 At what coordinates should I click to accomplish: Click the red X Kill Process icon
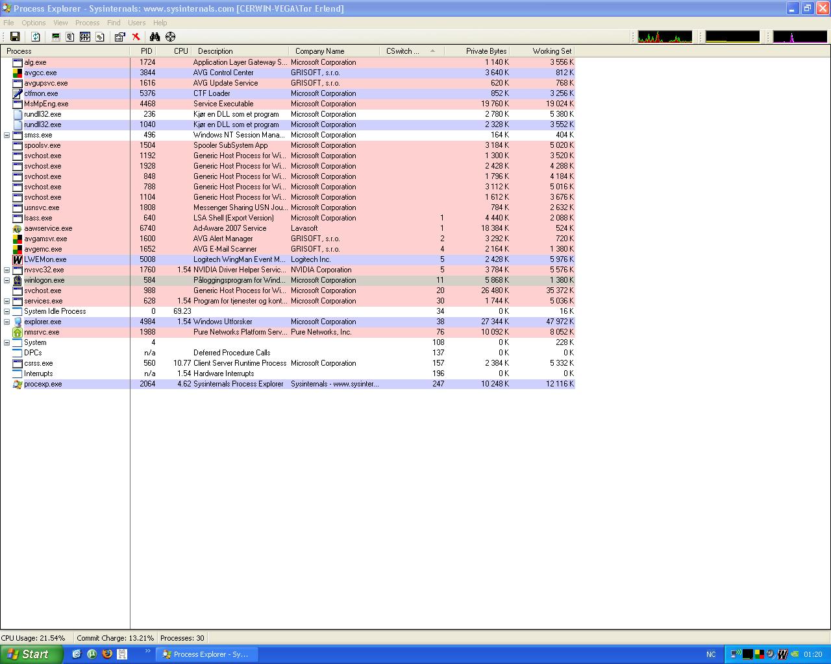pyautogui.click(x=136, y=37)
